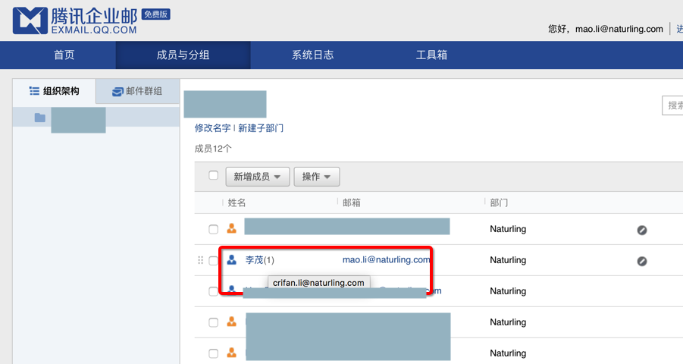Image resolution: width=683 pixels, height=364 pixels.
Task: Open the 操作 dropdown
Action: [317, 177]
